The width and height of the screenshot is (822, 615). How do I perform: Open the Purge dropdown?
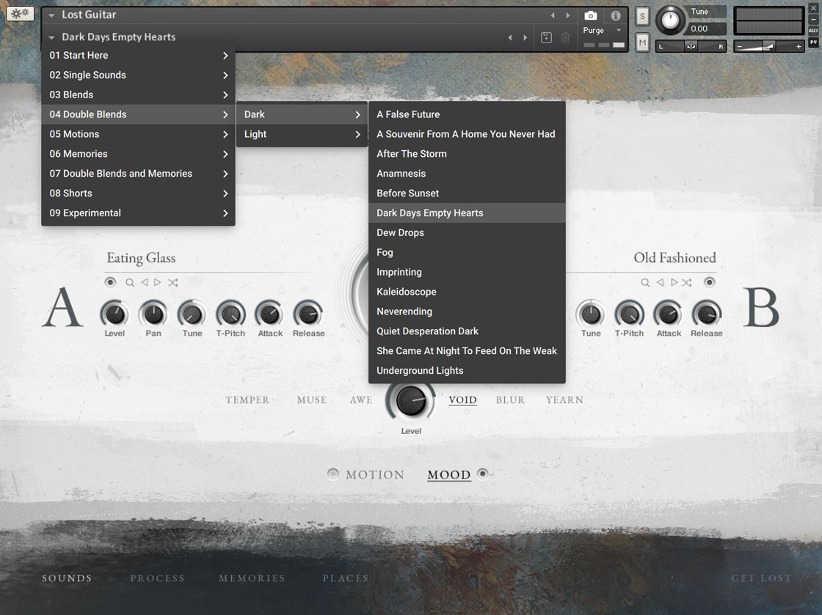[602, 31]
